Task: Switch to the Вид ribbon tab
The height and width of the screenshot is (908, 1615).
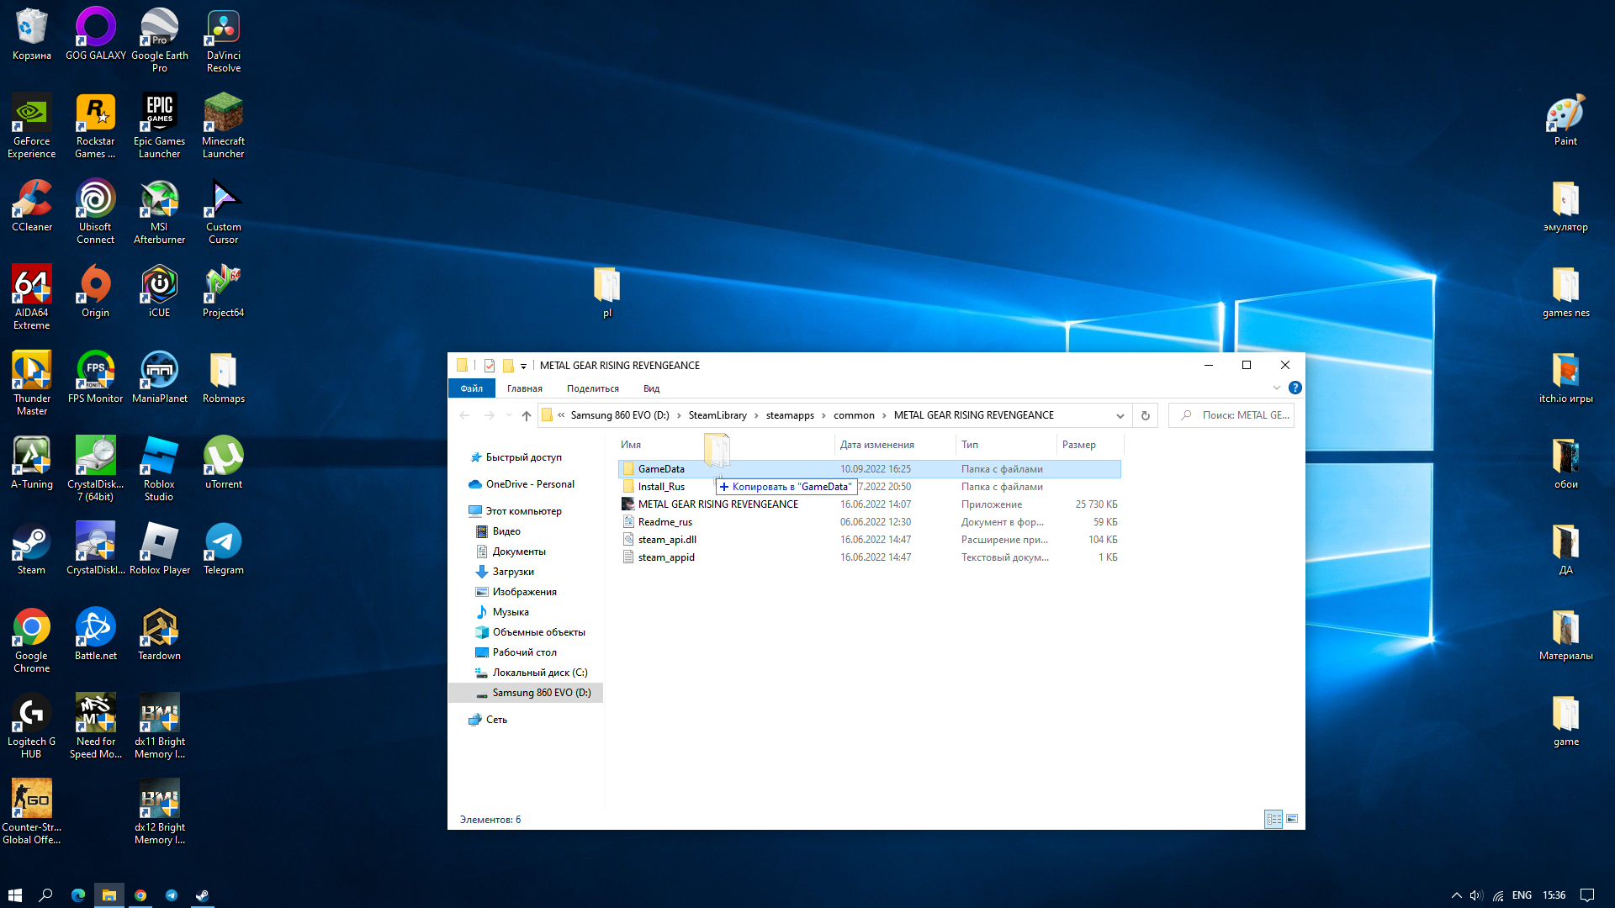Action: 652,388
